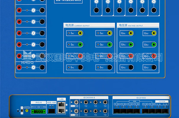This screenshot has width=179, height=118.
Task: Select IEC61850 optical port 8
Action: click(165, 111)
